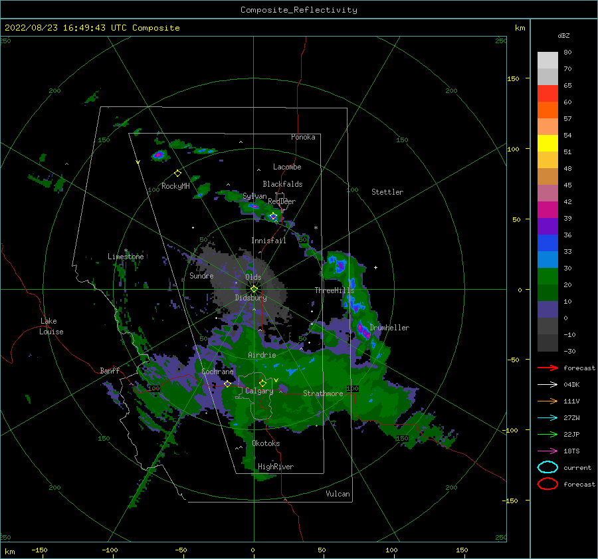Screen dimensions: 598x559
Task: Click the 'Stettler' label
Action: coord(387,192)
